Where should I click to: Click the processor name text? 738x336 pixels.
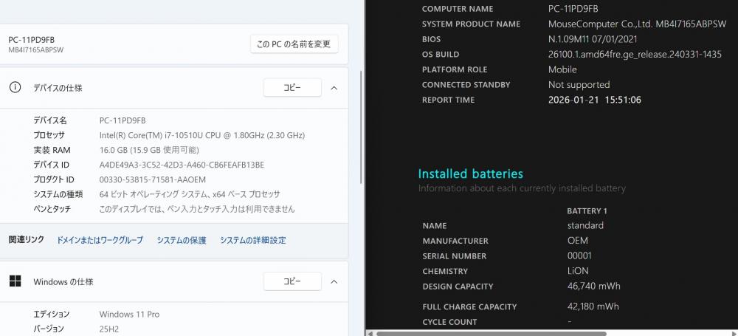(x=201, y=135)
